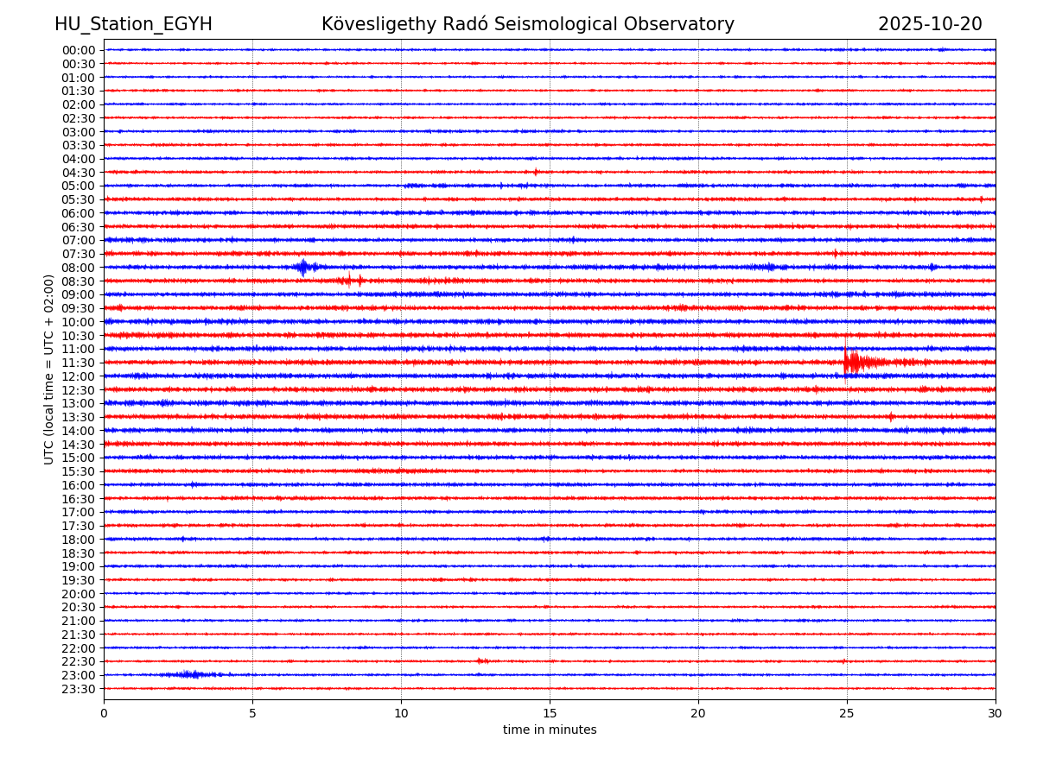The height and width of the screenshot is (777, 1037).
Task: Click the small red burst on 22:30 trace
Action: [x=481, y=661]
